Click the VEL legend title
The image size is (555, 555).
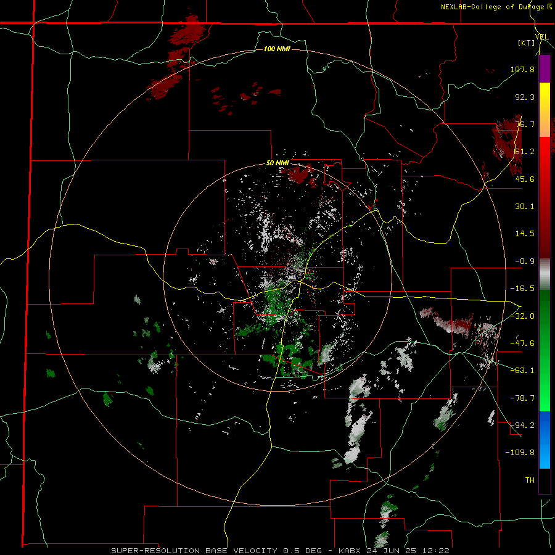point(541,36)
